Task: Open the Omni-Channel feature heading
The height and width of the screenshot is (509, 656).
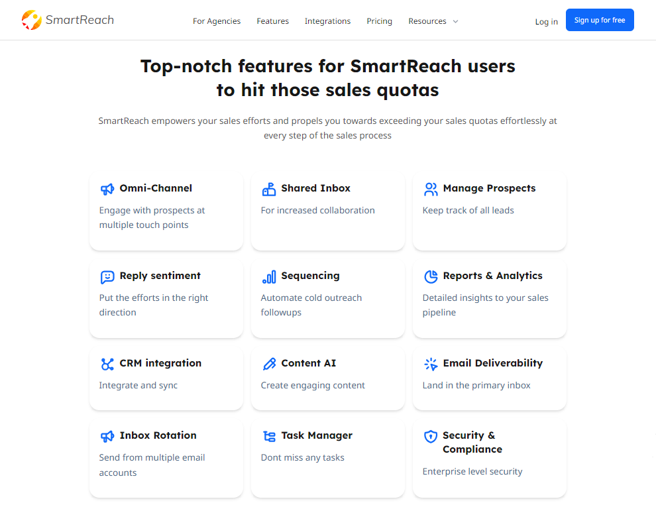Action: point(156,188)
